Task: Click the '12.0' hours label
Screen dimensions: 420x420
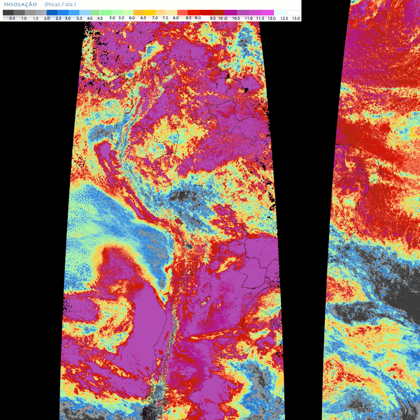Action: tap(272, 18)
